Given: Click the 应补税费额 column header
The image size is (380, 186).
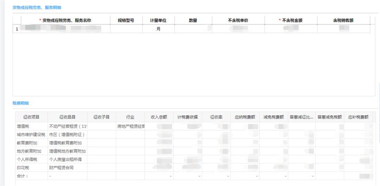Looking at the screenshot, I should tap(358, 117).
